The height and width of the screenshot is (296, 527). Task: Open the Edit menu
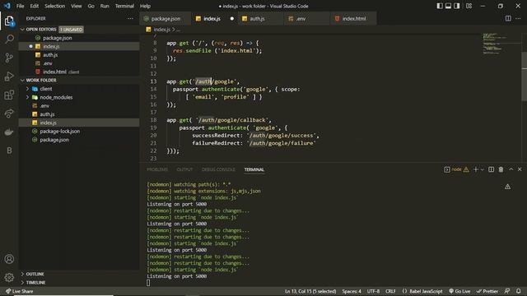[x=35, y=6]
